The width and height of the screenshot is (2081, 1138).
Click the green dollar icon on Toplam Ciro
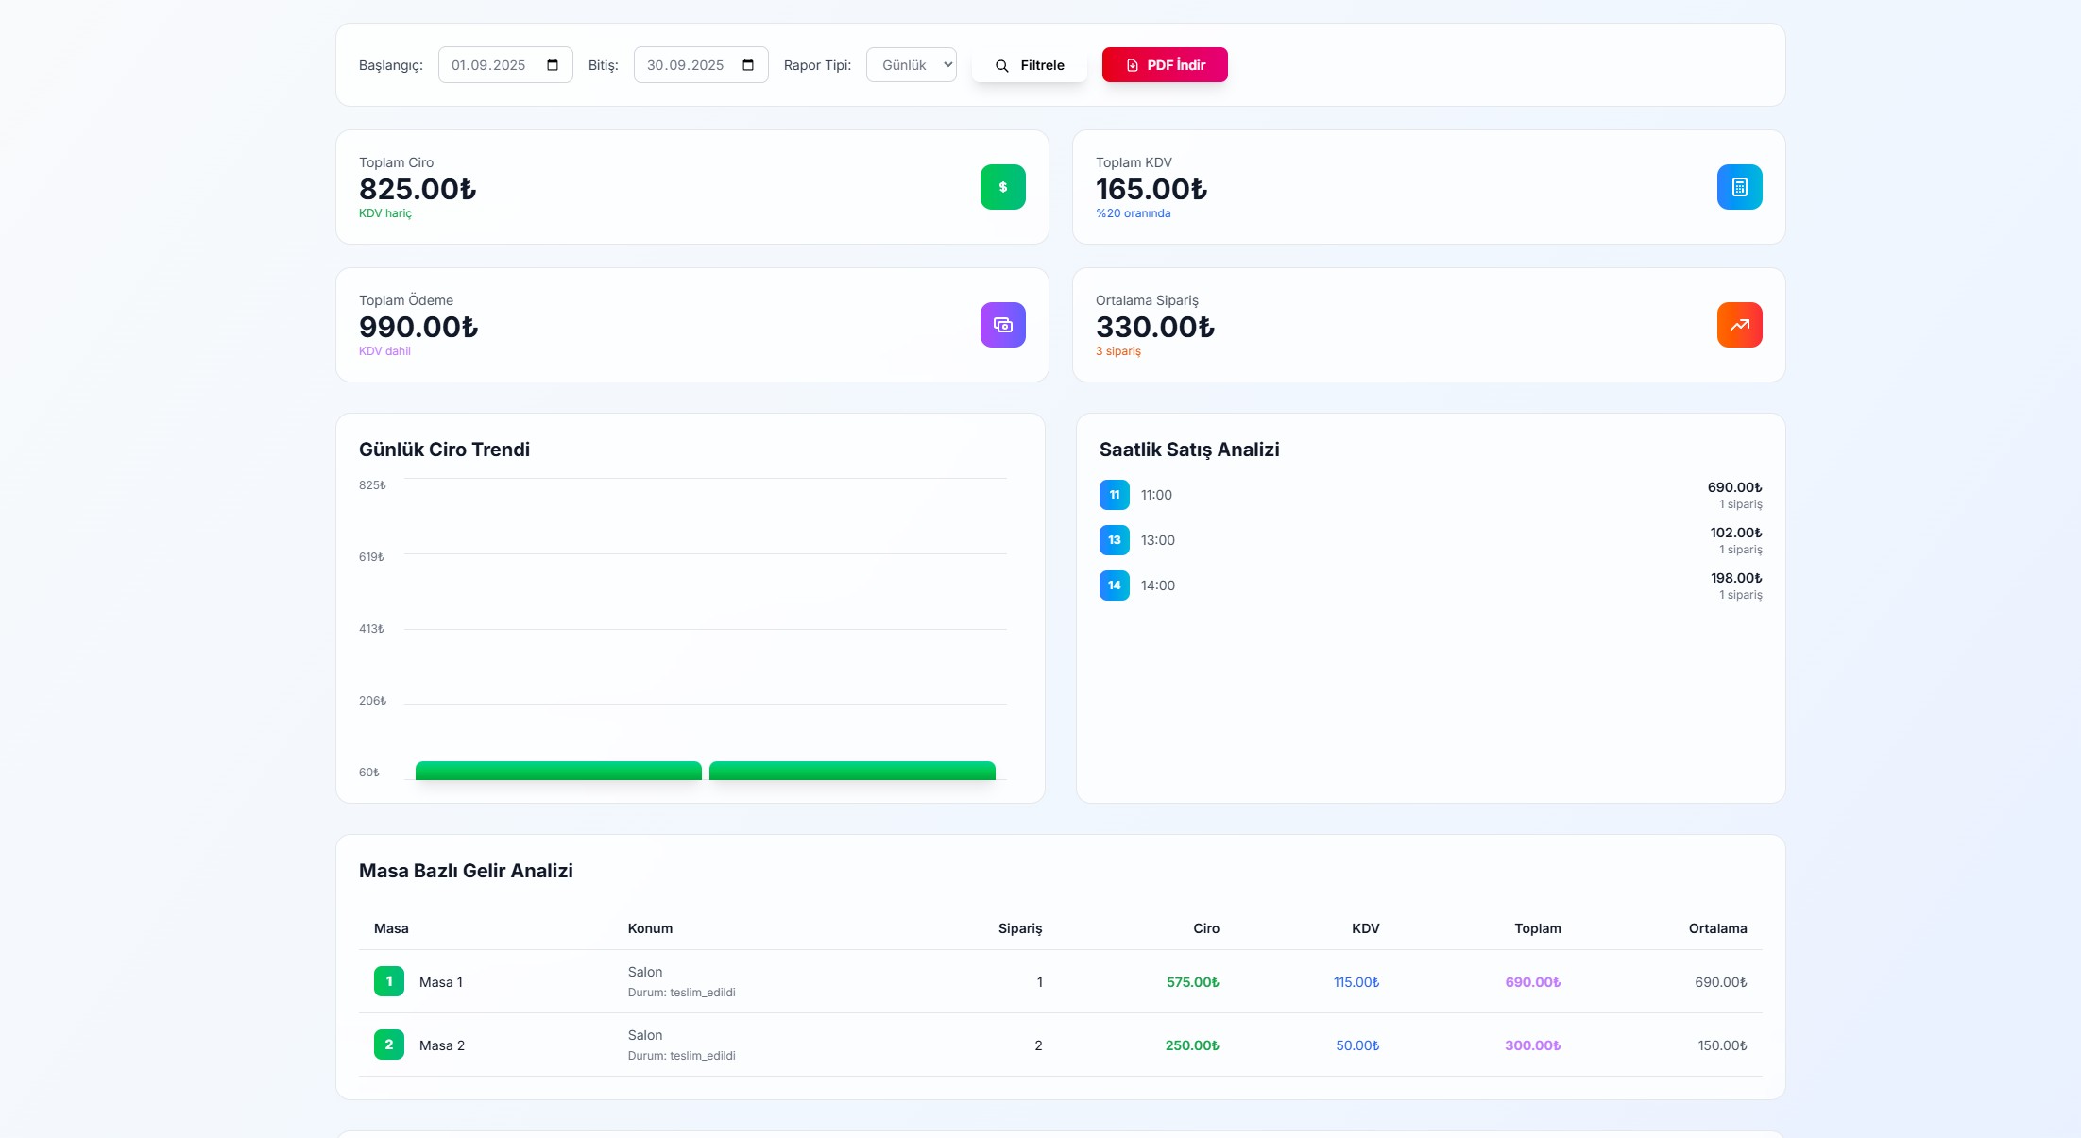[1002, 187]
